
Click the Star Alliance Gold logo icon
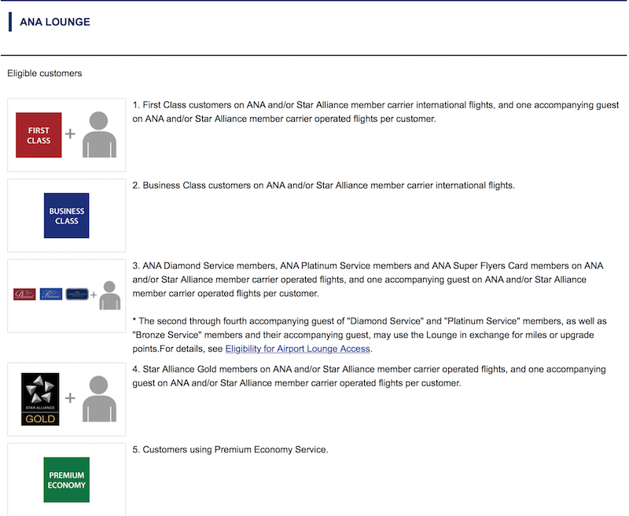pos(40,399)
